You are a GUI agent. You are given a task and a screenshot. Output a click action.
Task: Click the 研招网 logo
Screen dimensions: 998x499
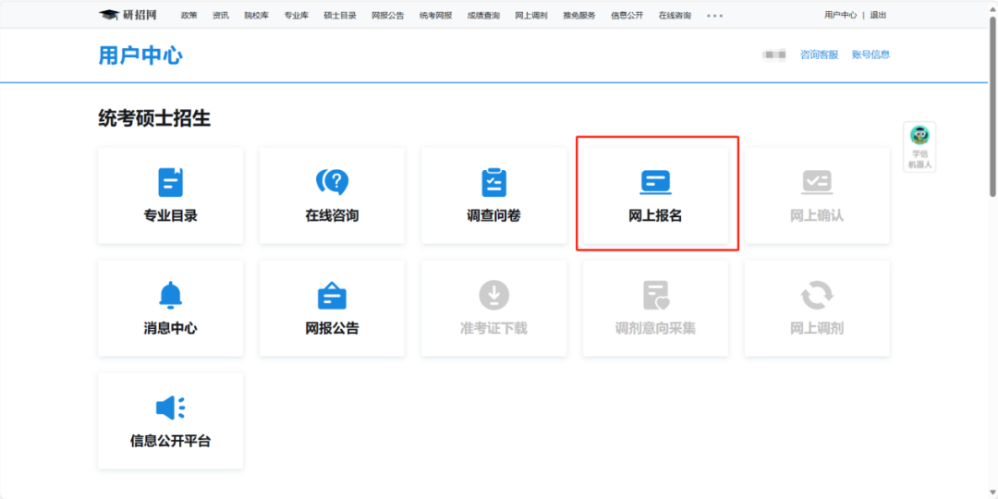tap(128, 15)
